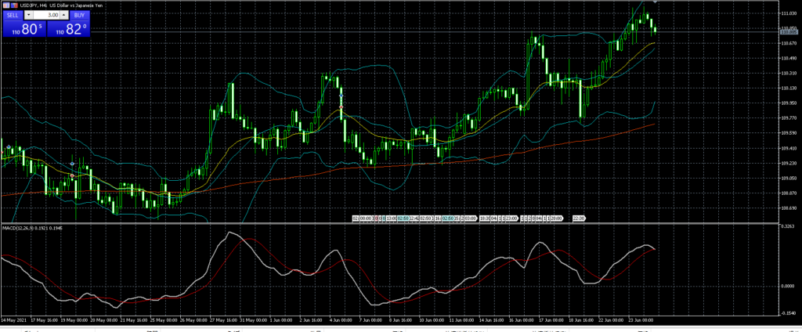Click the first chart icon beside USDJPY title

tap(5, 5)
